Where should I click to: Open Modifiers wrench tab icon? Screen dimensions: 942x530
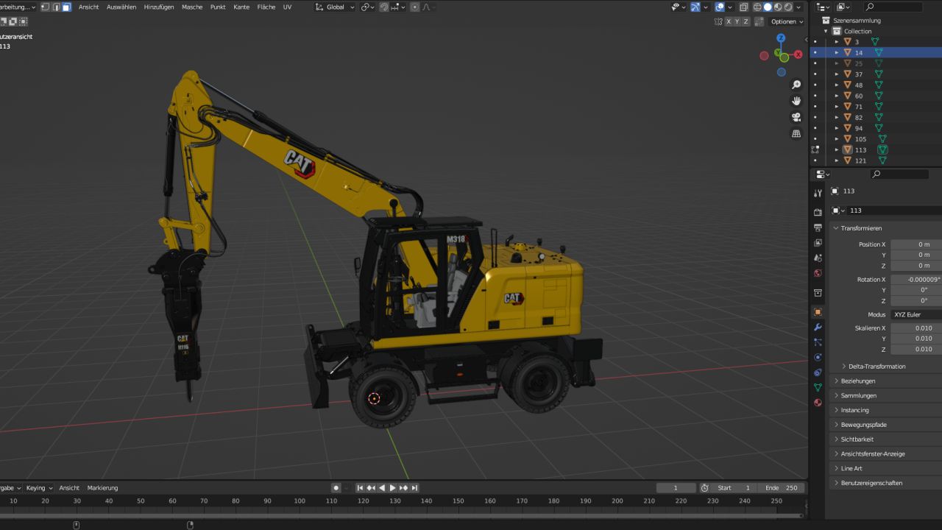click(x=818, y=327)
